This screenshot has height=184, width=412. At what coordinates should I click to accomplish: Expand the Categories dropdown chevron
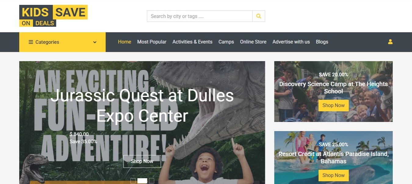(95, 42)
